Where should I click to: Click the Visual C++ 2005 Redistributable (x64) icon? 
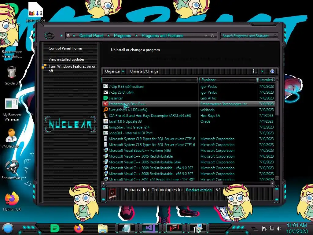tap(105, 162)
